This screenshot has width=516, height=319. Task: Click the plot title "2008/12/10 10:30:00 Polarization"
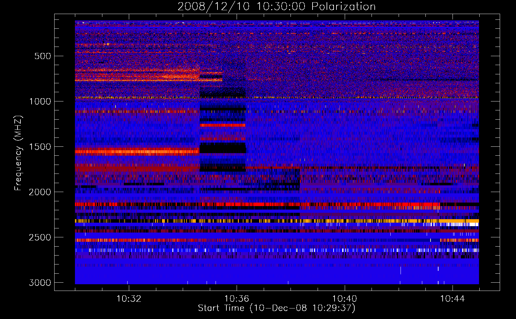point(276,6)
